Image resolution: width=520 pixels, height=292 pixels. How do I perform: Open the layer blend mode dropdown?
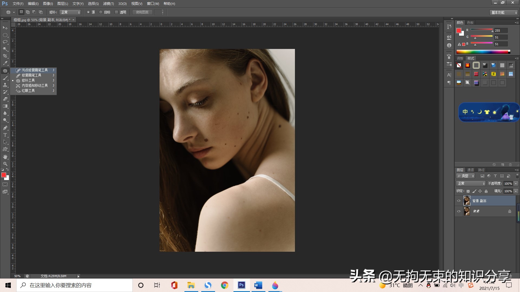pos(471,184)
